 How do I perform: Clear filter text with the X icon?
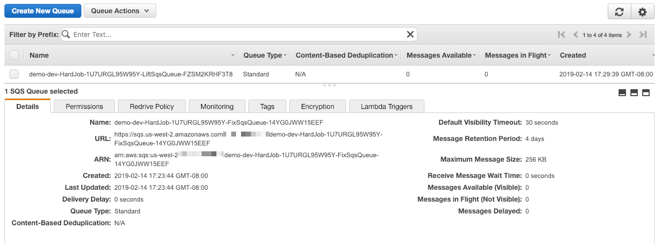[410, 35]
